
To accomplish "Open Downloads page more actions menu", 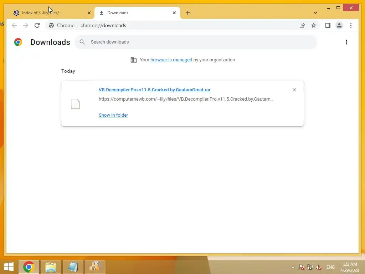I will click(x=346, y=42).
